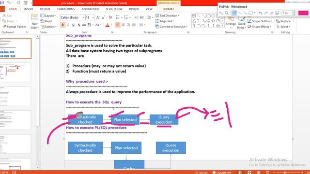Switch to the SLIDE SHOW ribbon tab
This screenshot has width=310, height=174.
click(x=114, y=9)
